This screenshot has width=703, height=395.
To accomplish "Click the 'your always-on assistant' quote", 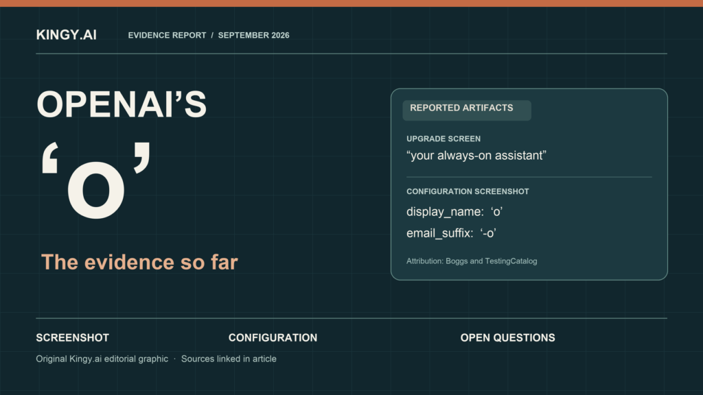I will click(x=476, y=156).
